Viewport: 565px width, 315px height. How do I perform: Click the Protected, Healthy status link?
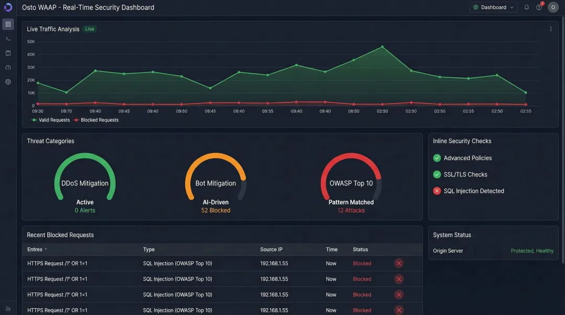pyautogui.click(x=532, y=251)
